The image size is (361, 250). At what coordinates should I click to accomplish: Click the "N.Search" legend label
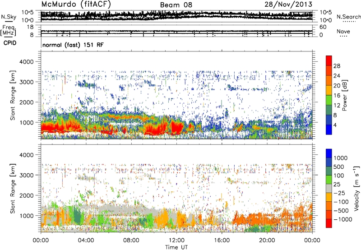click(x=348, y=17)
